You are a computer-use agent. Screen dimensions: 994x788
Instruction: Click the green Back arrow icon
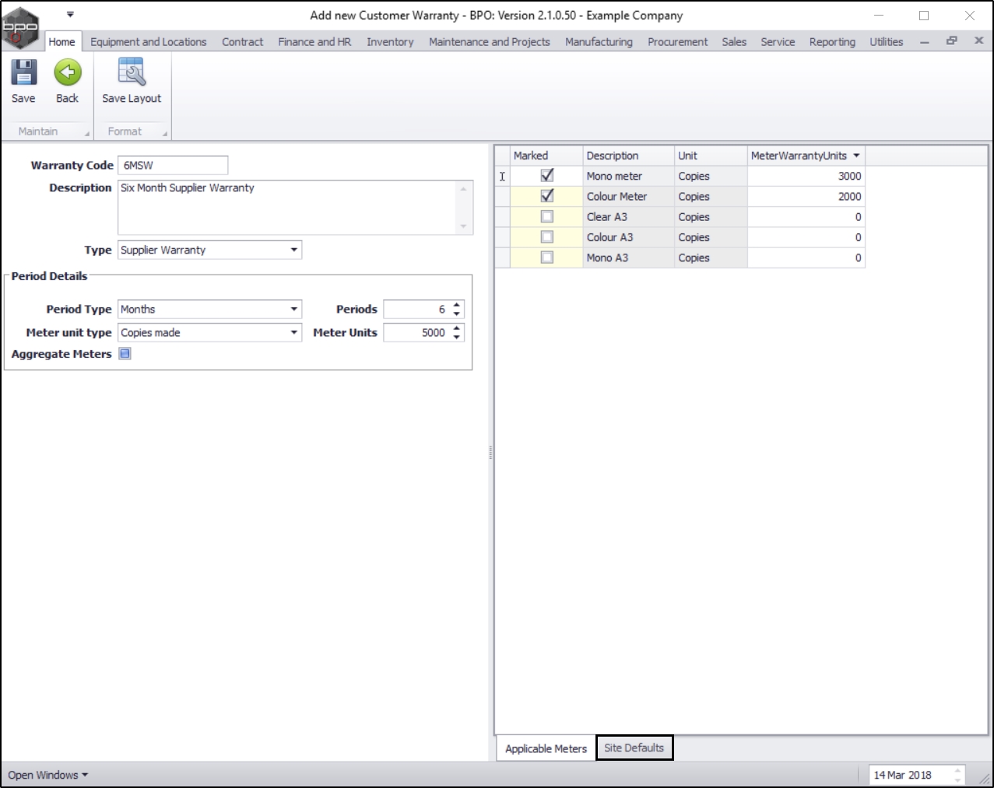click(68, 73)
